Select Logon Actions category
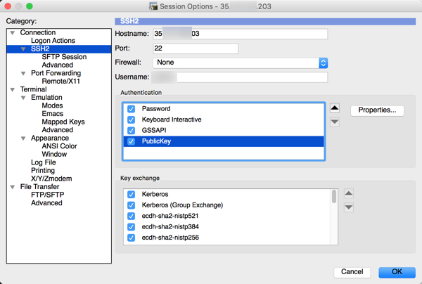Viewport: 422px width, 284px height. point(53,41)
